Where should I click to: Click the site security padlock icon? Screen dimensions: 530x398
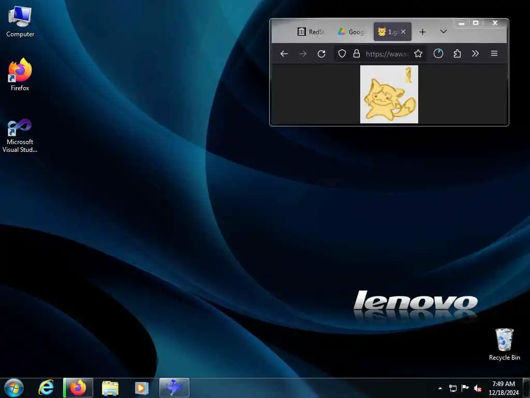[x=356, y=53]
